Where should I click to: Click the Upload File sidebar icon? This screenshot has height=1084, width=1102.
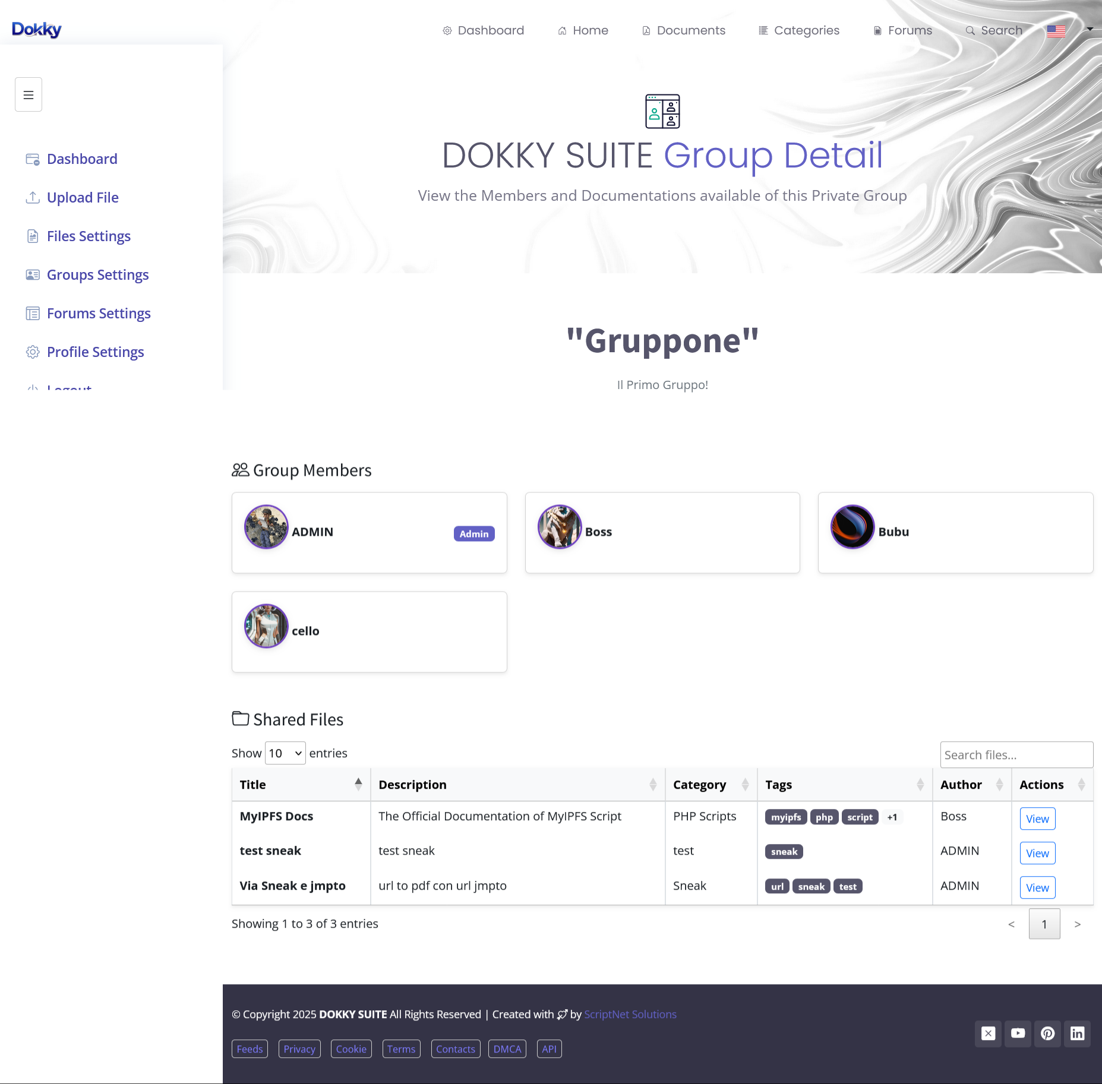(33, 198)
